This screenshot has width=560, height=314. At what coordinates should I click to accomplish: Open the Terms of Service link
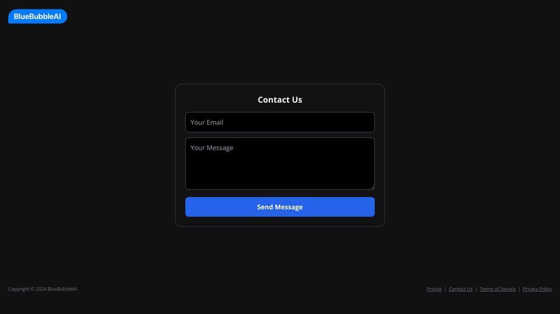click(x=497, y=289)
